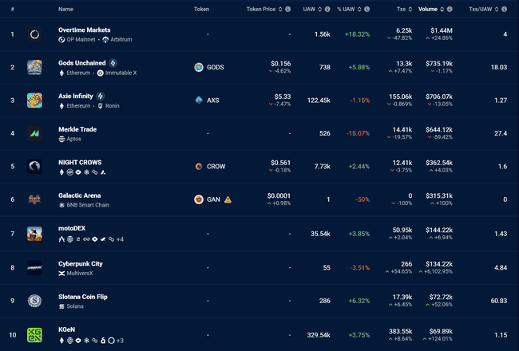Expand motoDEX's +4 additional chains
The height and width of the screenshot is (351, 519).
click(x=120, y=239)
